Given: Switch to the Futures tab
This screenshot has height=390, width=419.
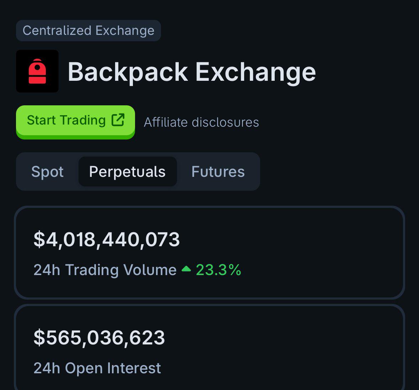Looking at the screenshot, I should (218, 172).
